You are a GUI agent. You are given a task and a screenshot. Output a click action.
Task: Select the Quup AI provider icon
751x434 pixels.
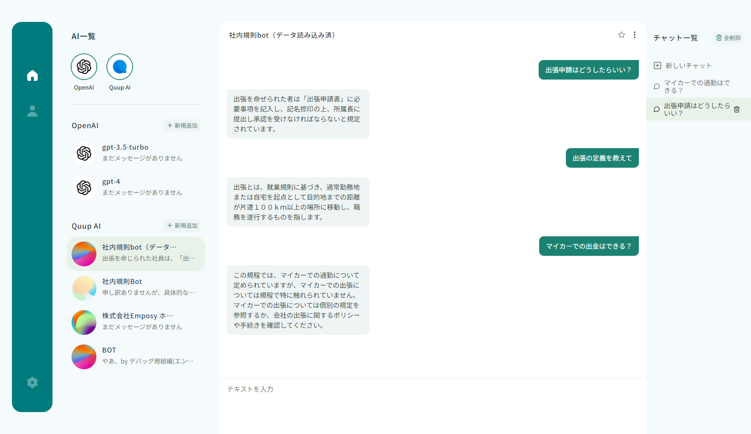click(x=120, y=67)
